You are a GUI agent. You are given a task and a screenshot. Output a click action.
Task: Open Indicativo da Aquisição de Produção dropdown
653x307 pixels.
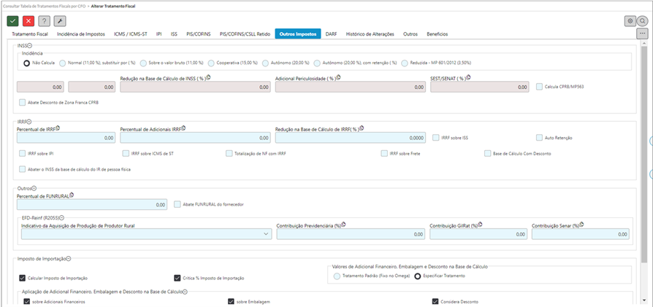click(x=266, y=235)
